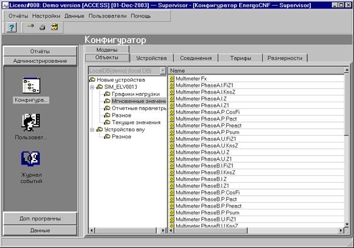Click icon beside Multimeter.PhaseB.I.Z1 row
This screenshot has width=354, height=248.
coord(172,186)
